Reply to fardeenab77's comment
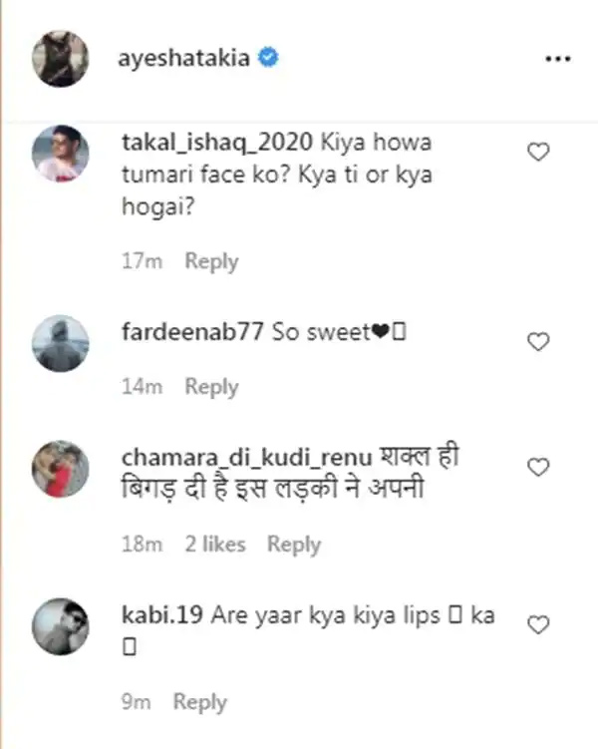Viewport: 598px width, 749px height. point(211,387)
